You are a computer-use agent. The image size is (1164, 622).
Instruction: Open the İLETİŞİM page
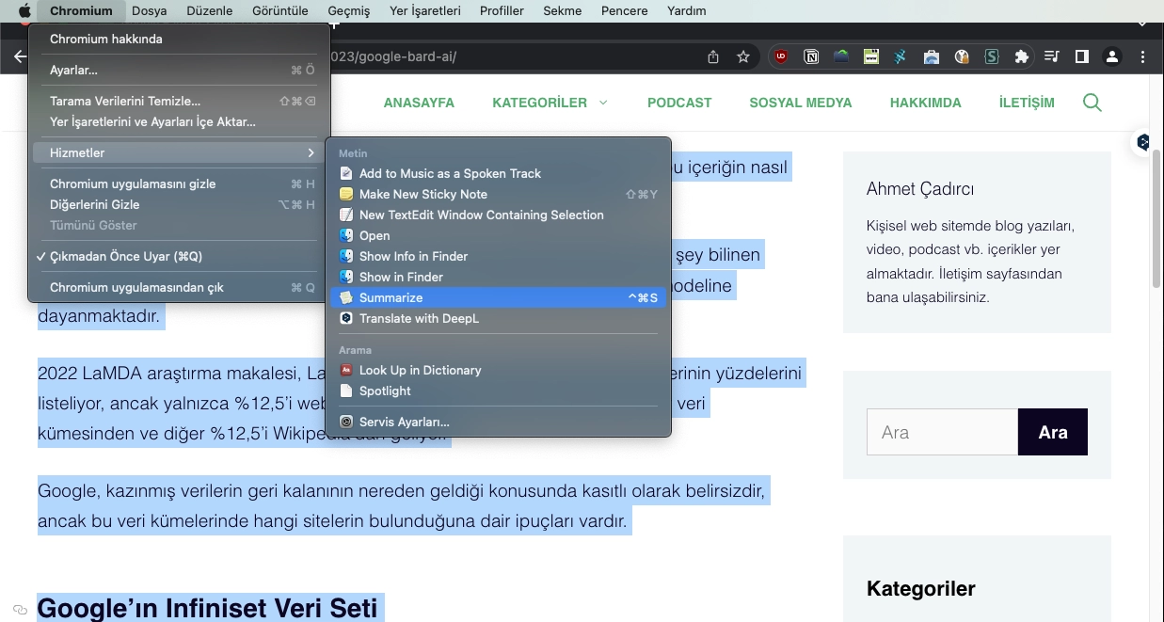[1027, 103]
